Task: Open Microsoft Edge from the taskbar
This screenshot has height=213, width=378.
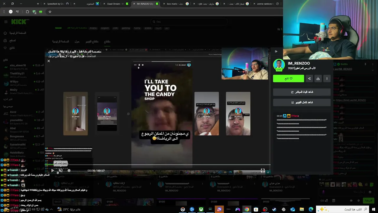Action: tap(311, 209)
